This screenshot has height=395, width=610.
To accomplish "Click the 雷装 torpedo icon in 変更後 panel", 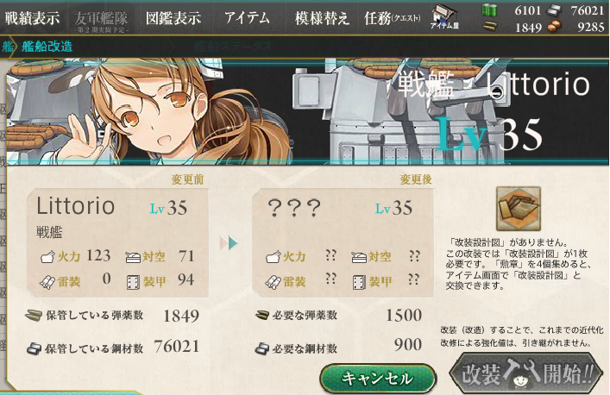I will [274, 282].
